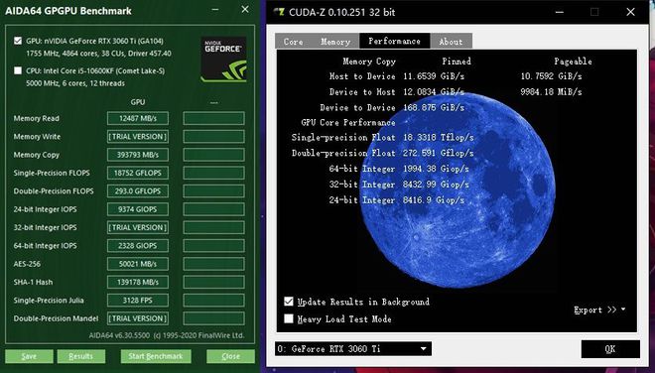Uncheck Update Results in Background
The image size is (655, 373).
289,302
